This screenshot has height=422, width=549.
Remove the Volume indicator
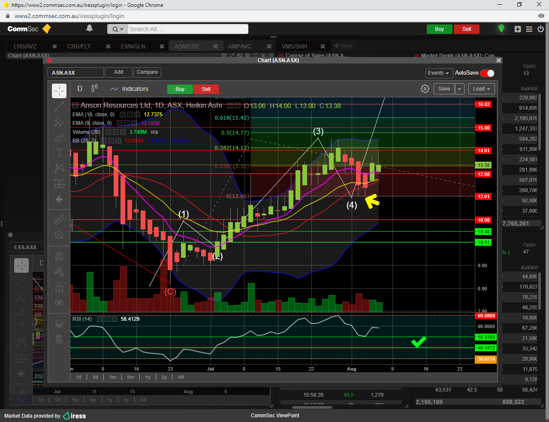(x=123, y=132)
